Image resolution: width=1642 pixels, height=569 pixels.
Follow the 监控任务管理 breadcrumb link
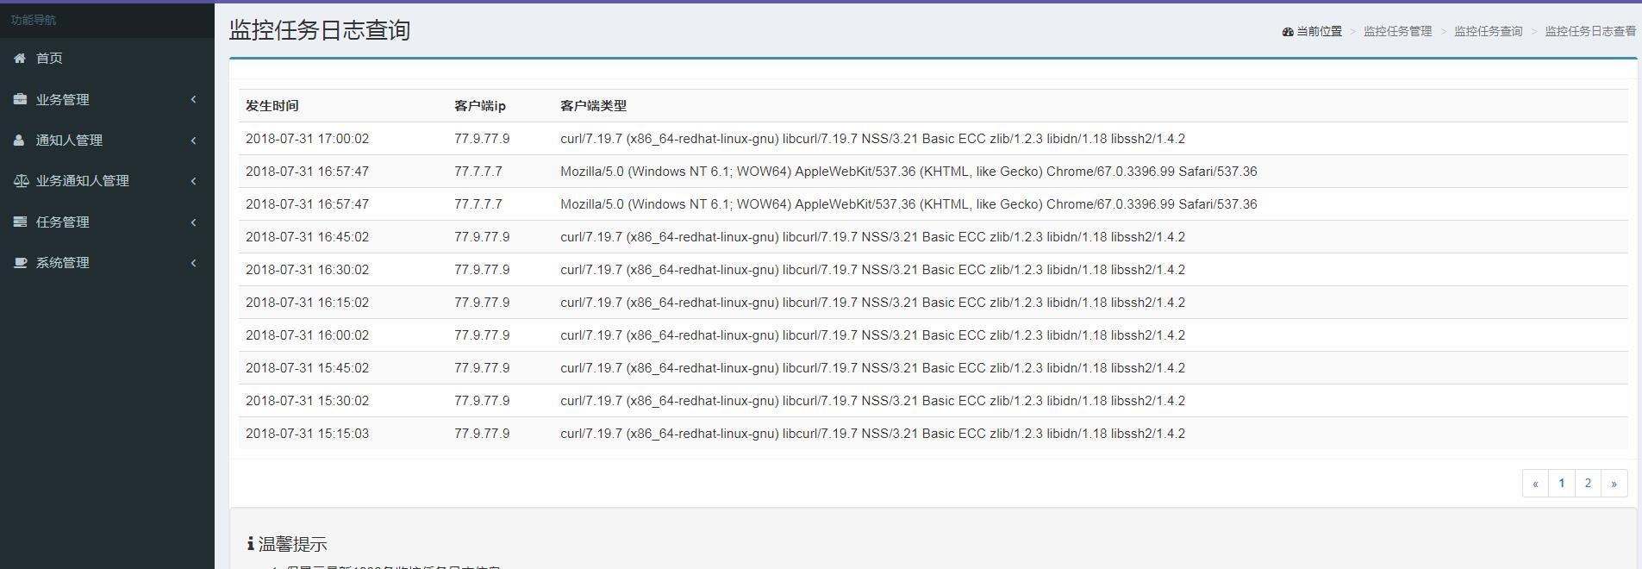tap(1397, 31)
